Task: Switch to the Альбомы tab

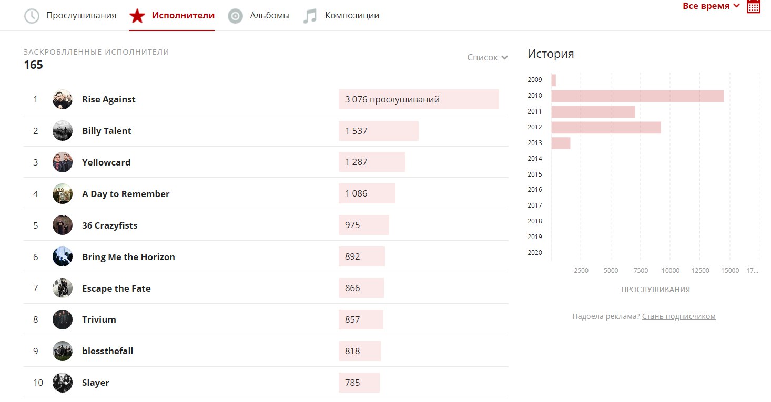Action: (x=270, y=15)
